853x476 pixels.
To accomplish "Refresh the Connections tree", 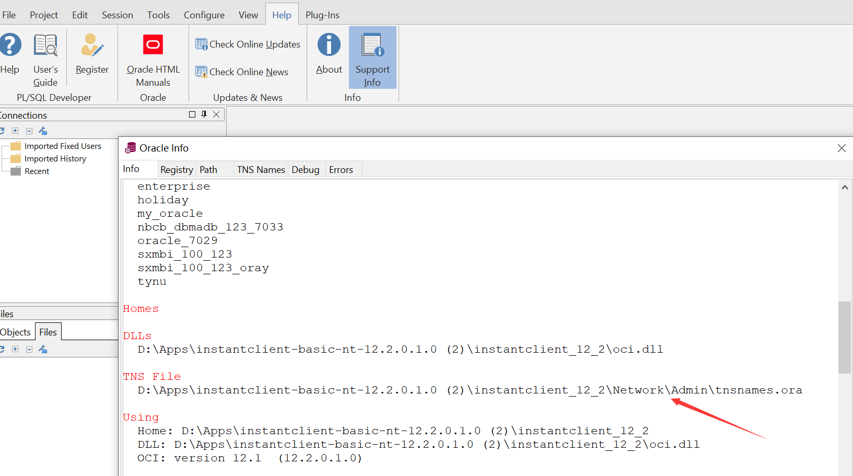I will 3,131.
